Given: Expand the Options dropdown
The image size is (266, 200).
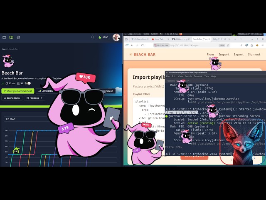Looking at the screenshot, I should 34,98.
